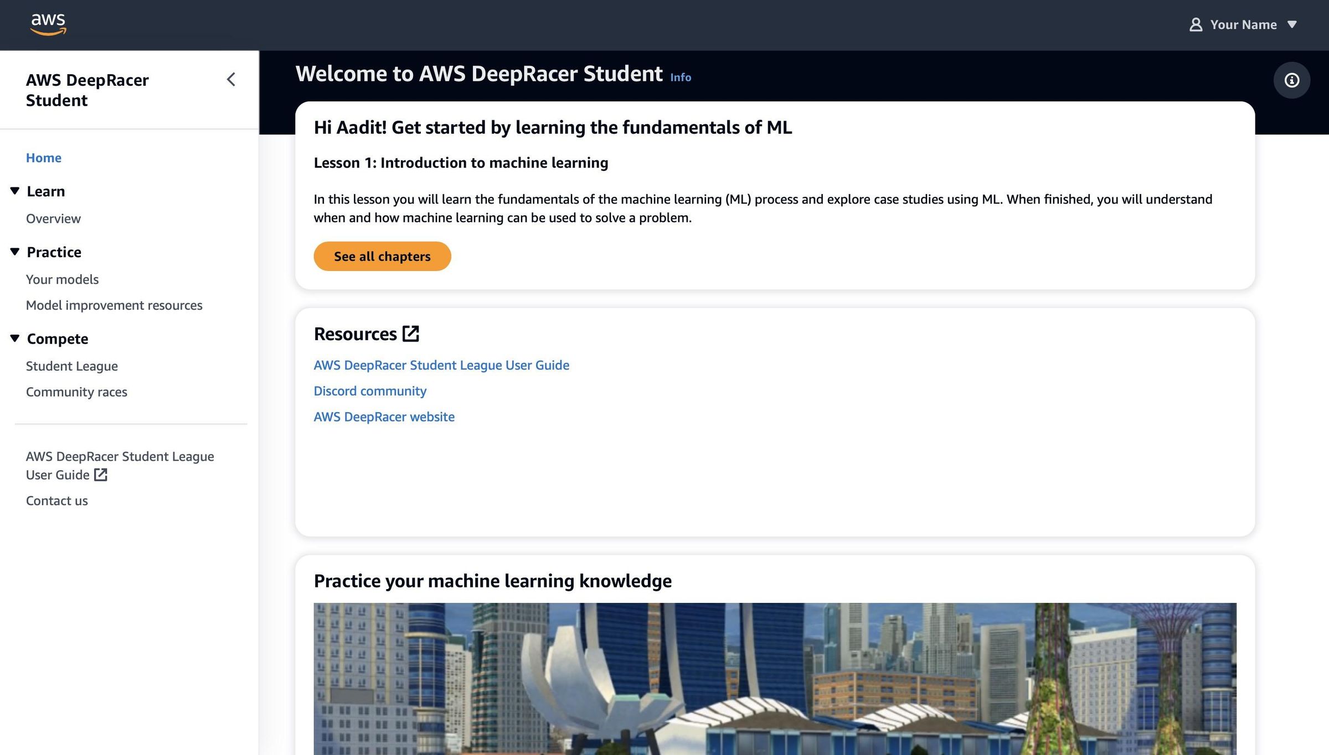Open the info panel using the circled-i icon
The height and width of the screenshot is (755, 1329).
1292,80
